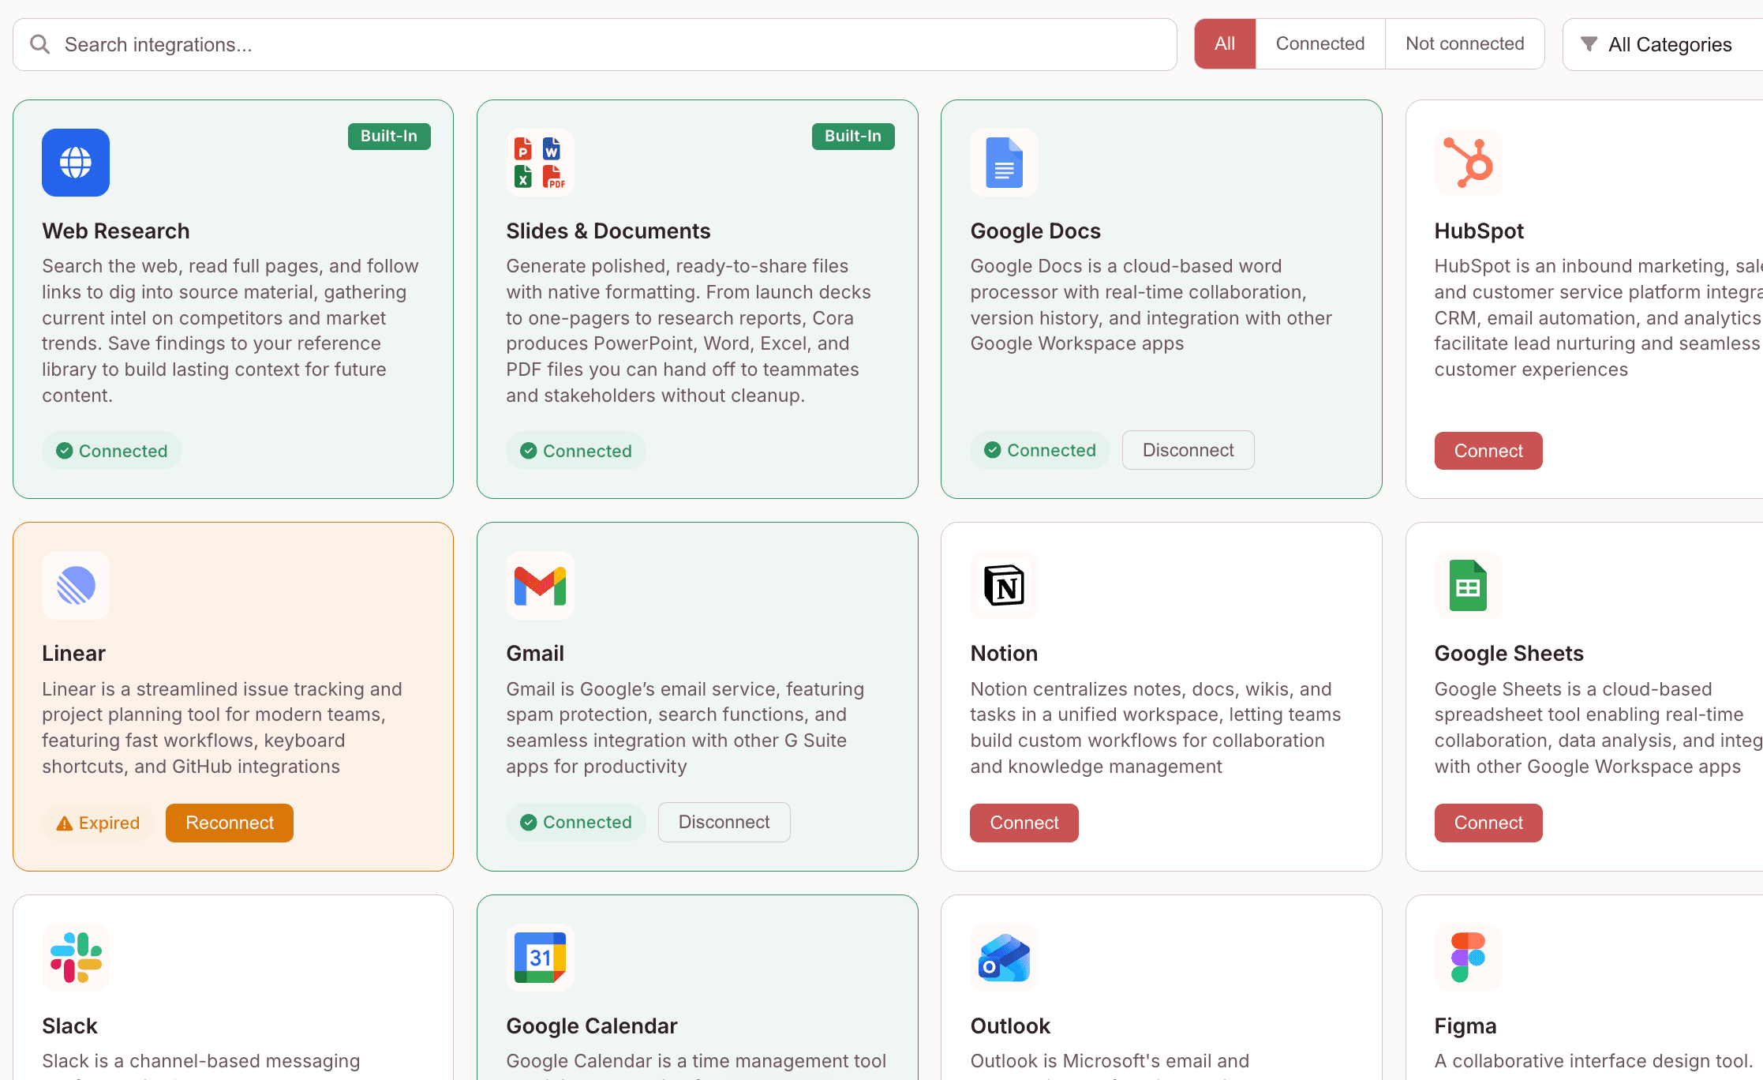Connect the Notion integration

[x=1024, y=823]
